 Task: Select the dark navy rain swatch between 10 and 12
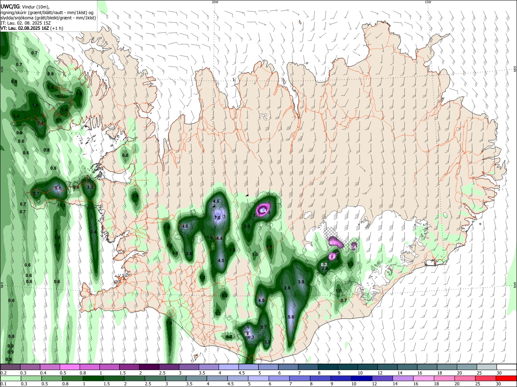[x=361, y=378]
